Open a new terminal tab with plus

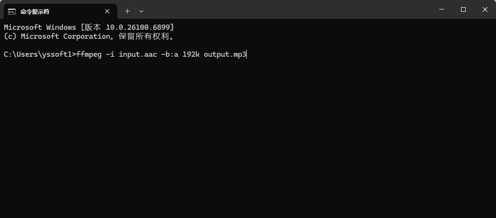coord(127,11)
